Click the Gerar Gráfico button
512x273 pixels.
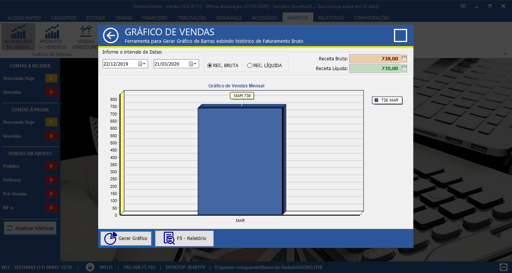126,238
